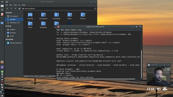Open the File menu in the file manager
The height and width of the screenshot is (97, 173).
6,5
